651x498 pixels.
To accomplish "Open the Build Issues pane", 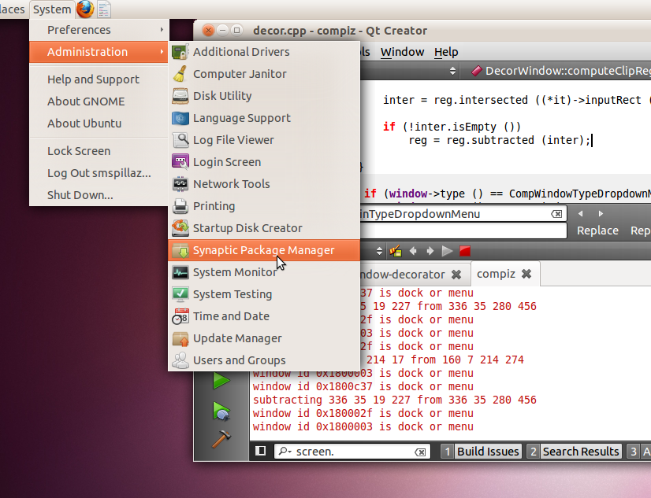I will (482, 451).
